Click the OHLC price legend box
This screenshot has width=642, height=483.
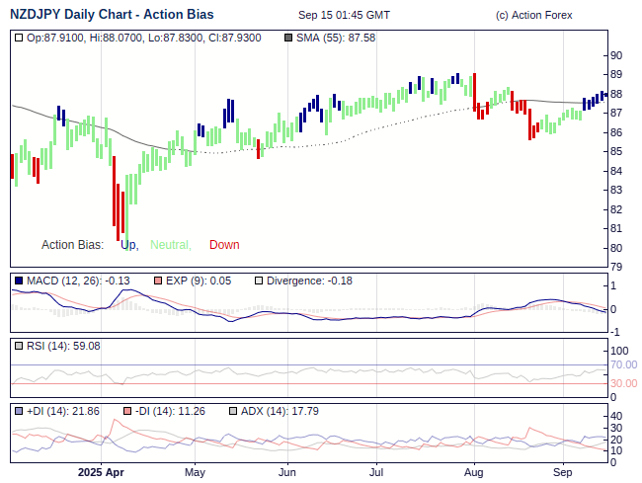point(19,38)
